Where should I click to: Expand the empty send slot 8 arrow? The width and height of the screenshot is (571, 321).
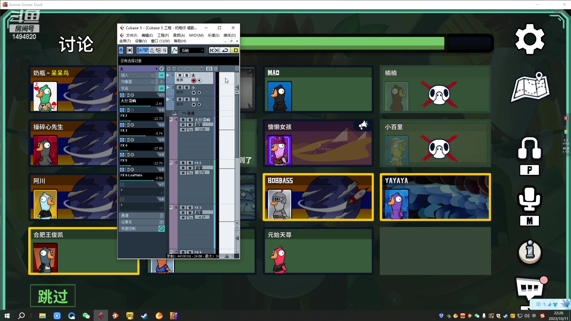pyautogui.click(x=122, y=205)
